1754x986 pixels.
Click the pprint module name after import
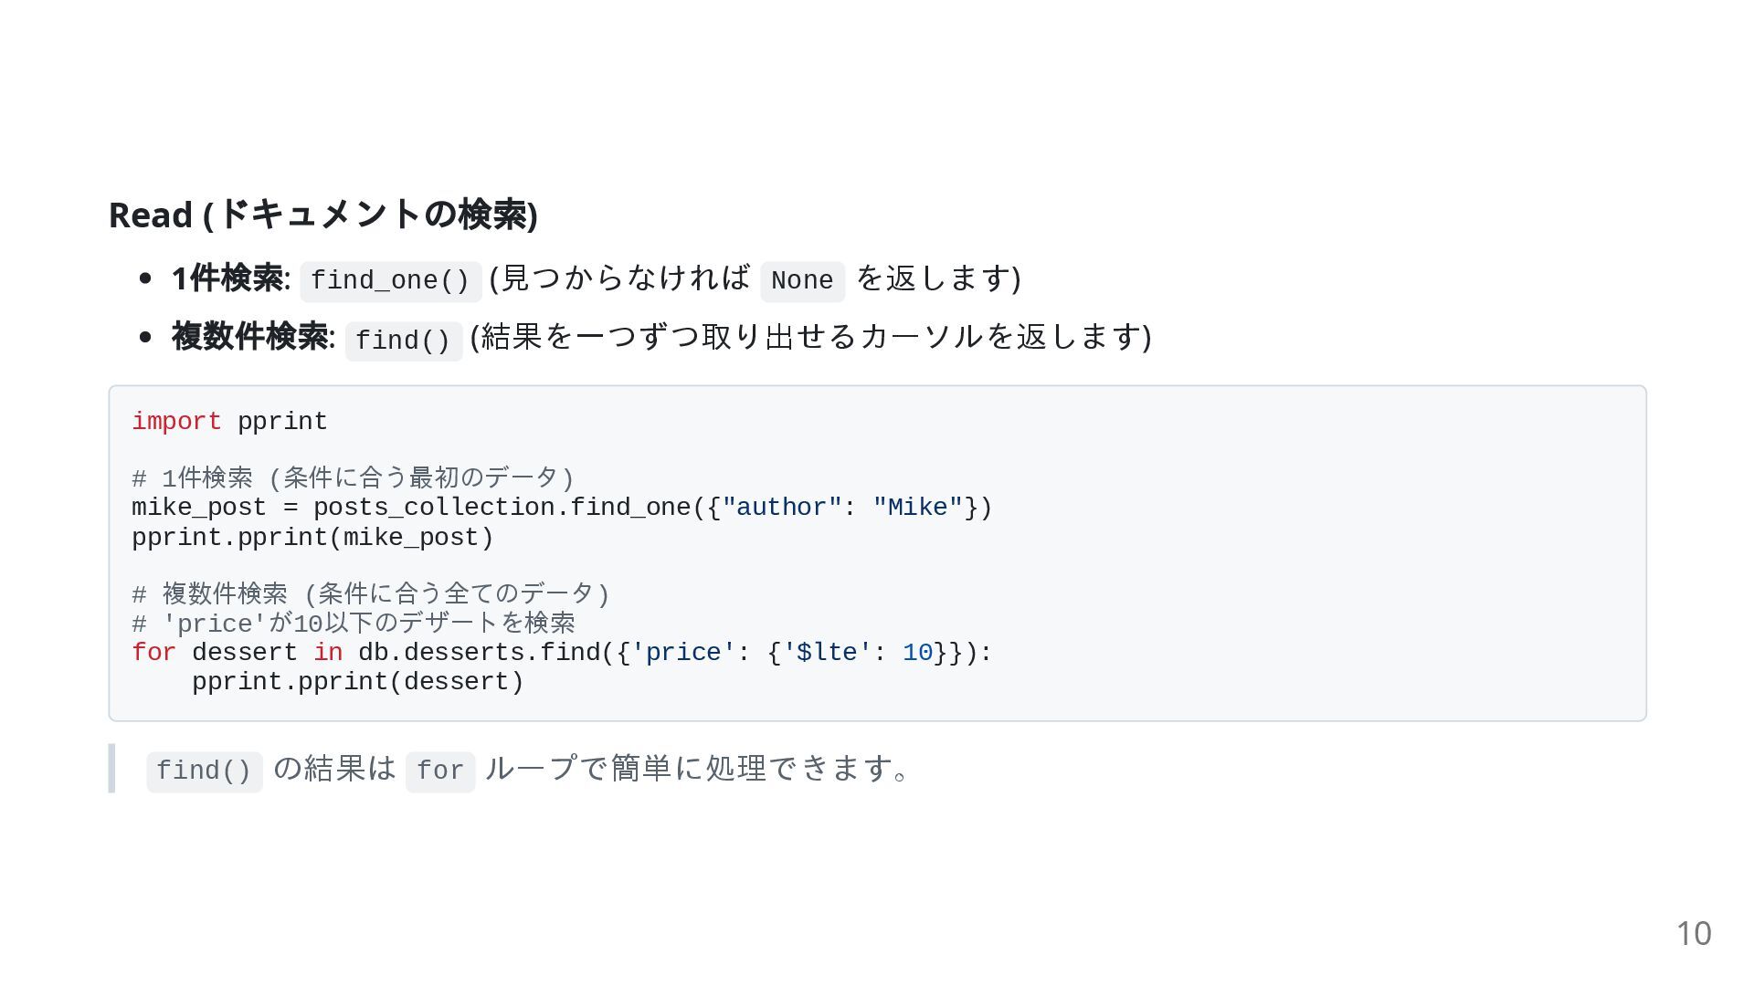point(282,422)
